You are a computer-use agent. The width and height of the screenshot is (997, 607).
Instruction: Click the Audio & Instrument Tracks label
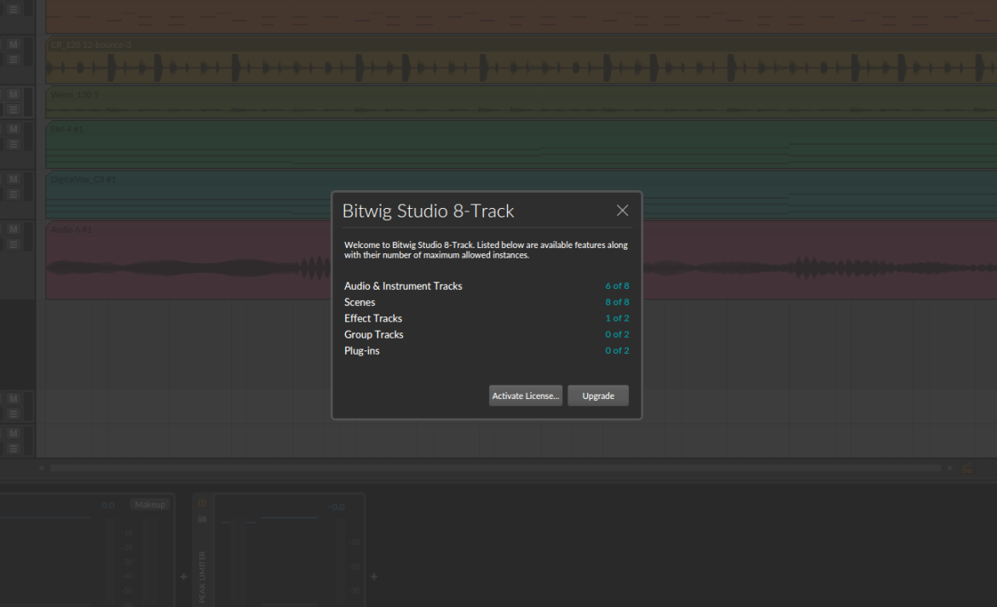click(x=403, y=286)
